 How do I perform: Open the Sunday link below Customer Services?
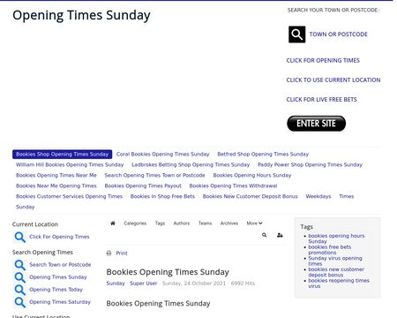click(26, 207)
